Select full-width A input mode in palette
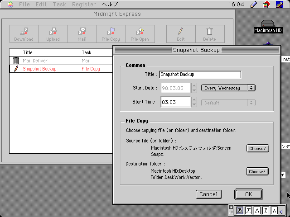Viewport: 290px width, 217px height. point(257,210)
